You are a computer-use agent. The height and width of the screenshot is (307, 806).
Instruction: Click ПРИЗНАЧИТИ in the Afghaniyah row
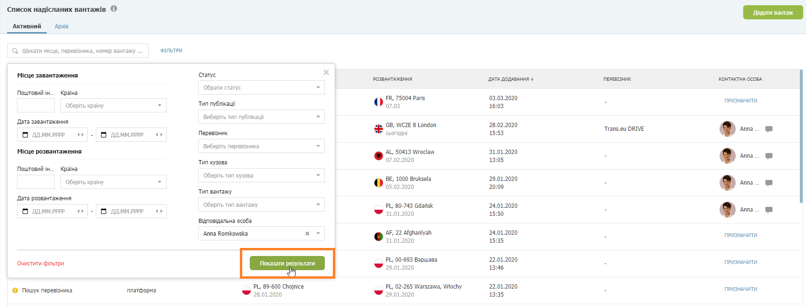741,235
